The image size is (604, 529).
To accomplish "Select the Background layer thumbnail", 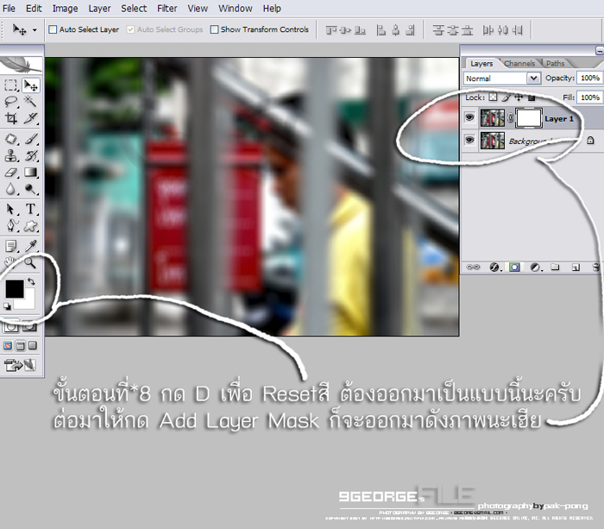I will point(493,141).
